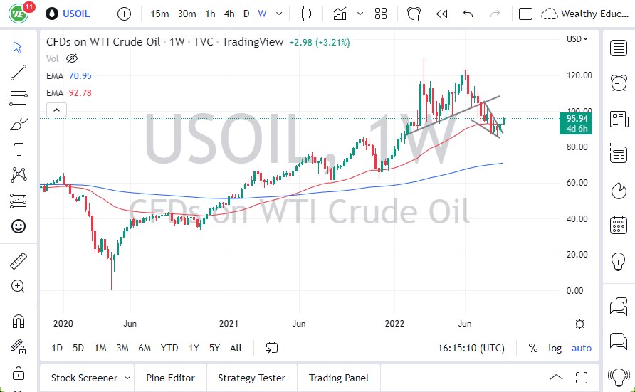This screenshot has width=635, height=392.
Task: Select the text annotation tool
Action: [19, 149]
